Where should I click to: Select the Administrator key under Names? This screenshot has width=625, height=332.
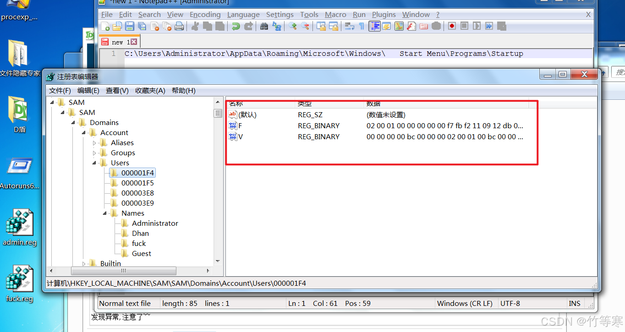pyautogui.click(x=154, y=223)
